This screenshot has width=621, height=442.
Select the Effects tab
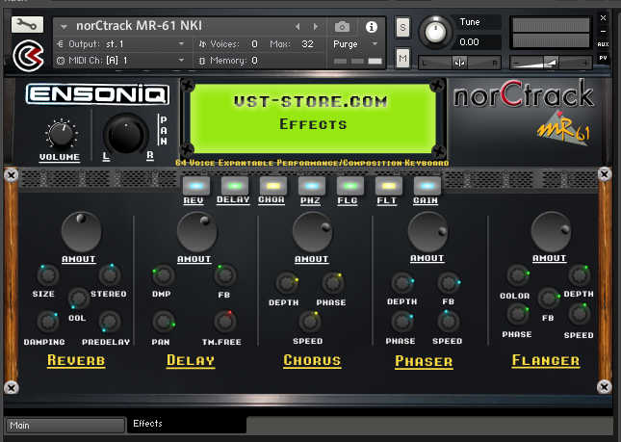[183, 424]
